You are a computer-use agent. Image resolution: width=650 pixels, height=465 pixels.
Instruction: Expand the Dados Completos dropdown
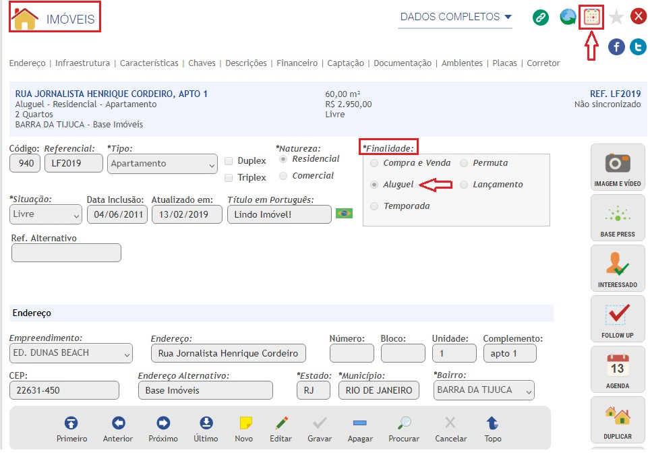[x=455, y=17]
